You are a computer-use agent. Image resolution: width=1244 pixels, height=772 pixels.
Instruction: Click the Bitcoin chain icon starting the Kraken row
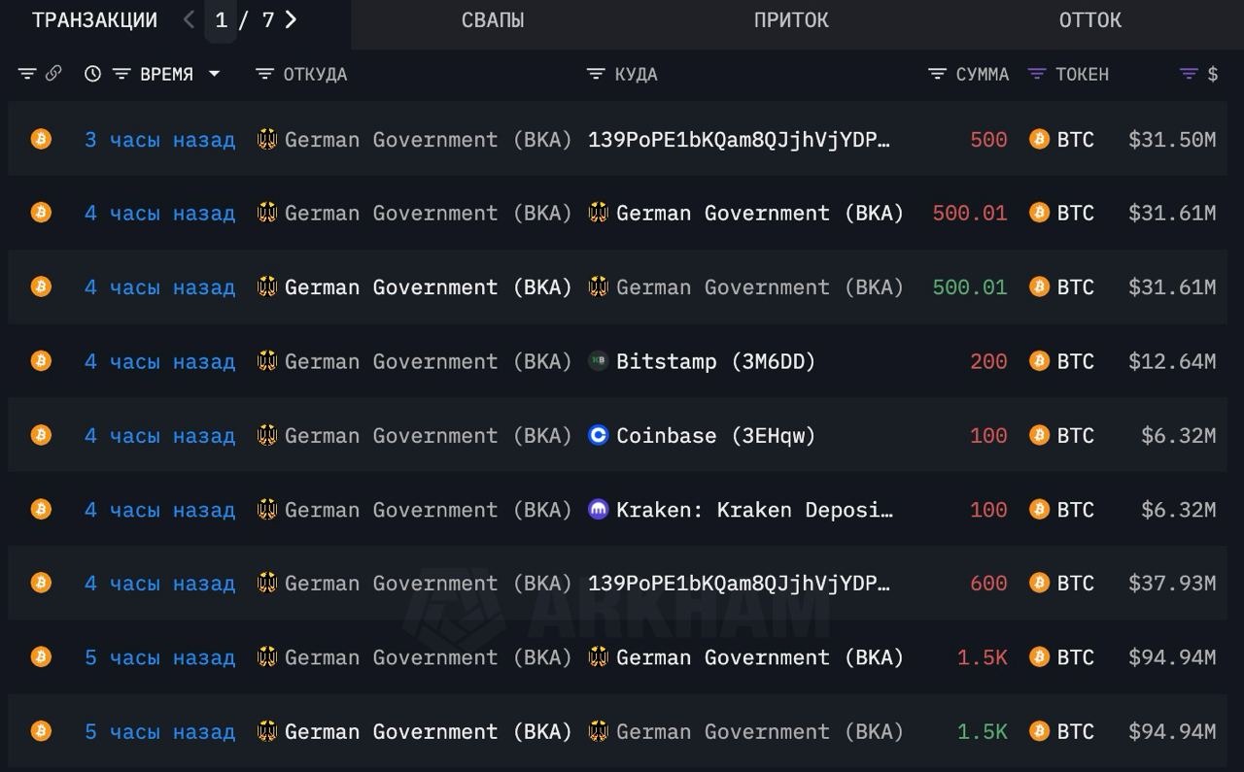[x=41, y=509]
